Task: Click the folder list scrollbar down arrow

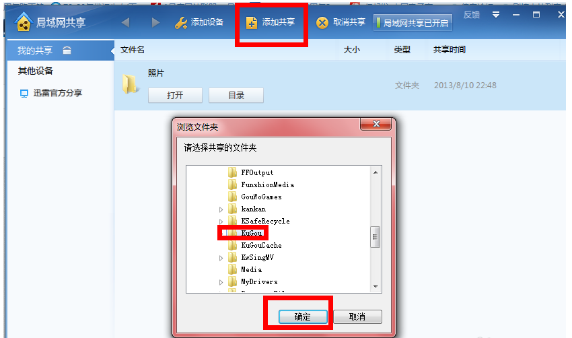Action: pos(376,287)
